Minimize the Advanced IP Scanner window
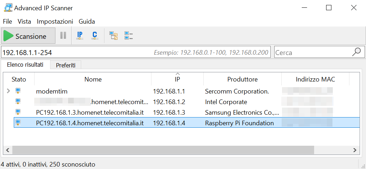Viewport: 366px width, 169px height. pos(304,8)
